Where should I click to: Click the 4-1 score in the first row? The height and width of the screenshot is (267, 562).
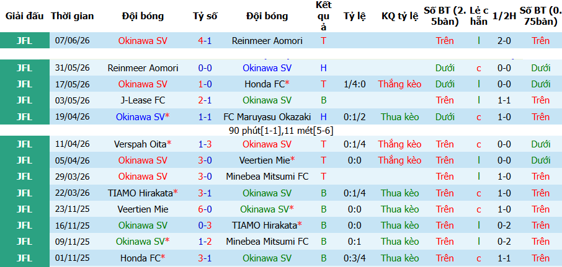[x=205, y=41]
